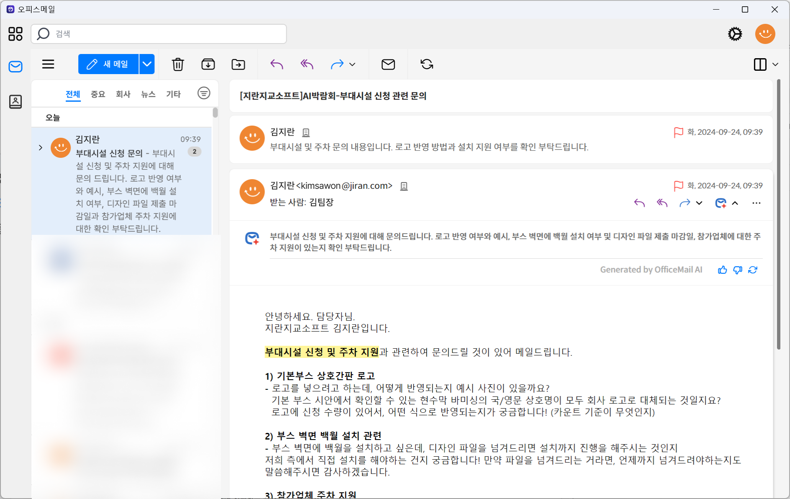Image resolution: width=790 pixels, height=499 pixels.
Task: Click recipient 김팀장
Action: coord(321,203)
